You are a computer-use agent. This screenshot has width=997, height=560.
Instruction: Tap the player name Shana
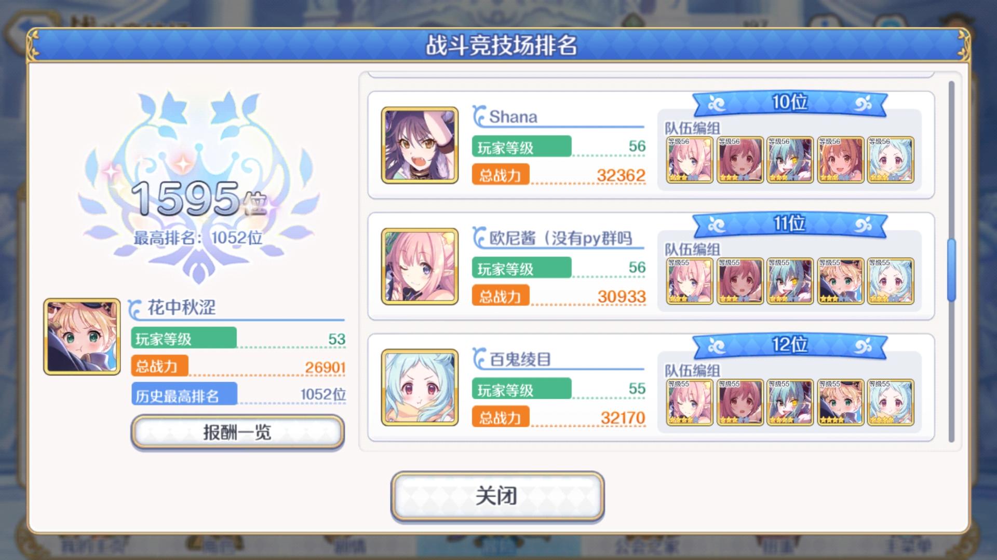pos(513,117)
